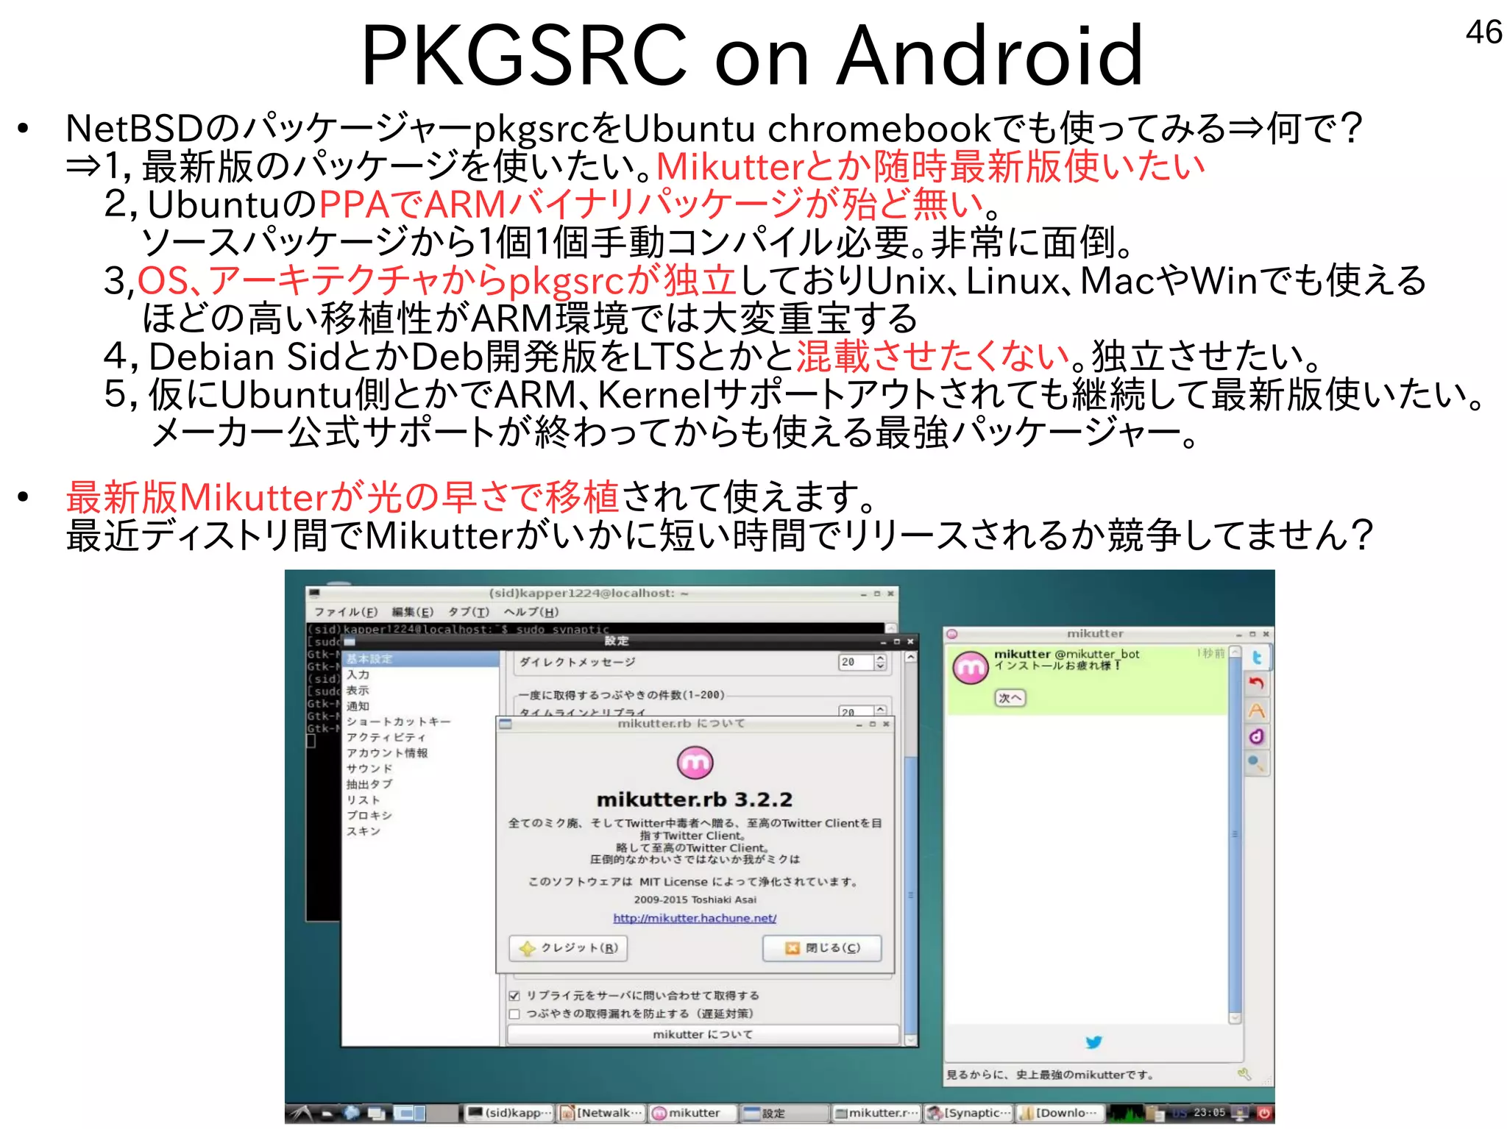The width and height of the screenshot is (1507, 1129).
Task: Select スキン in the settings list
Action: coord(421,831)
